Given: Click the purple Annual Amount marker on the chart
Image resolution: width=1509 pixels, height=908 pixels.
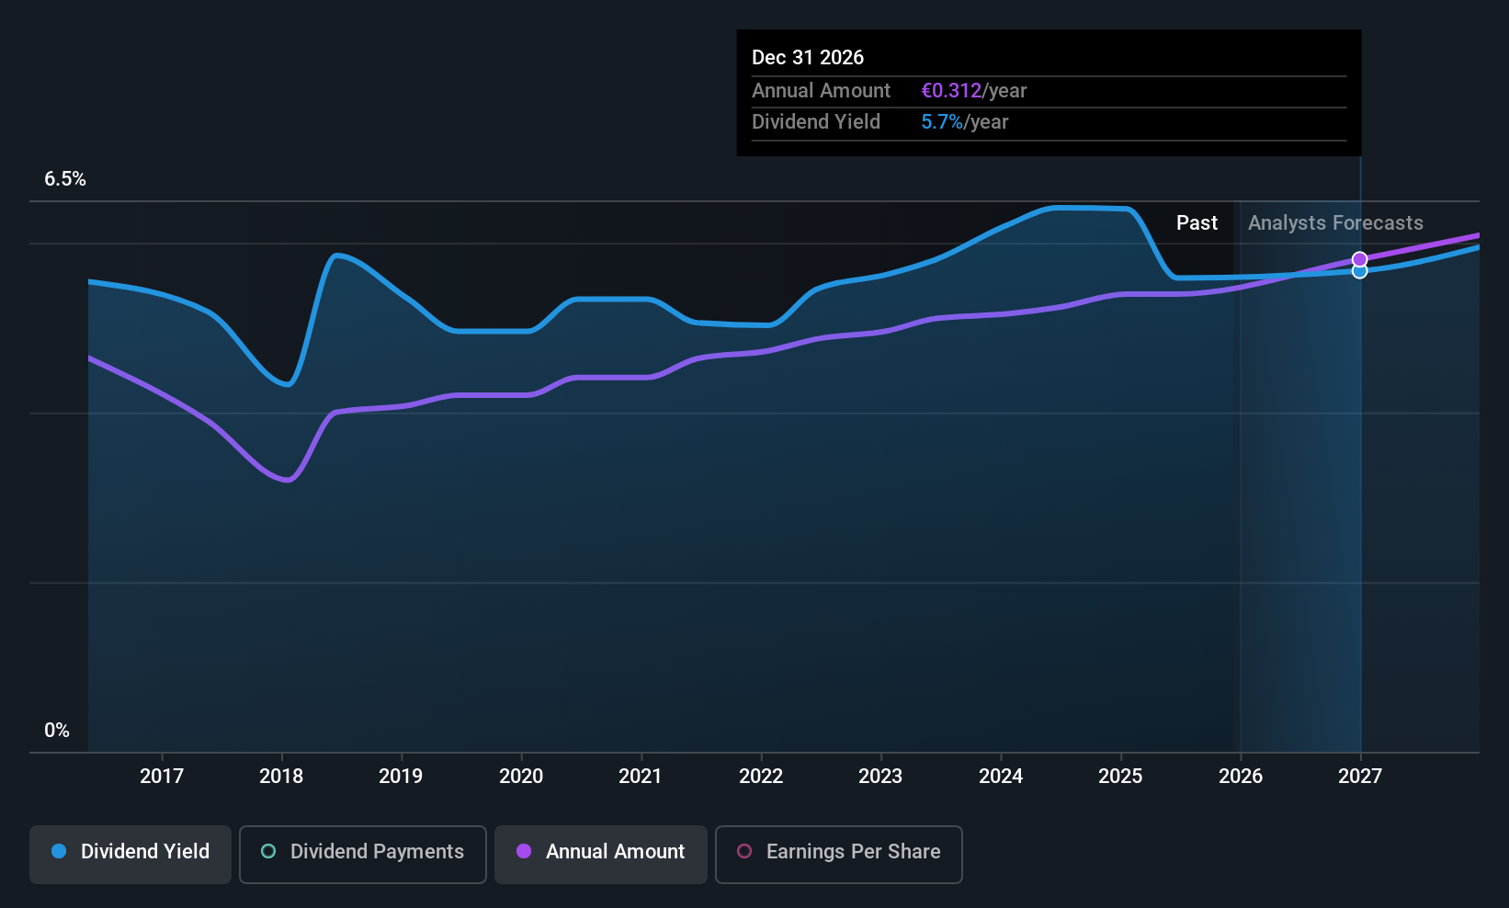Looking at the screenshot, I should click(1359, 259).
